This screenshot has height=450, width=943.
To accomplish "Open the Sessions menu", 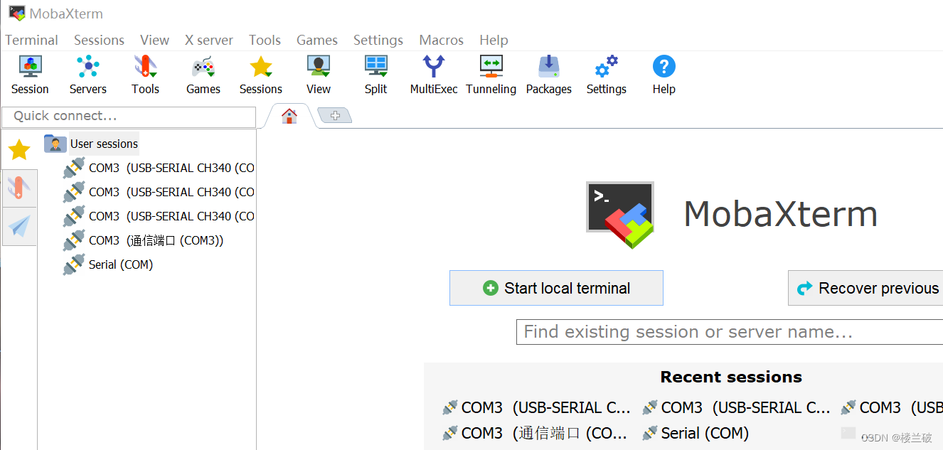I will coord(99,40).
